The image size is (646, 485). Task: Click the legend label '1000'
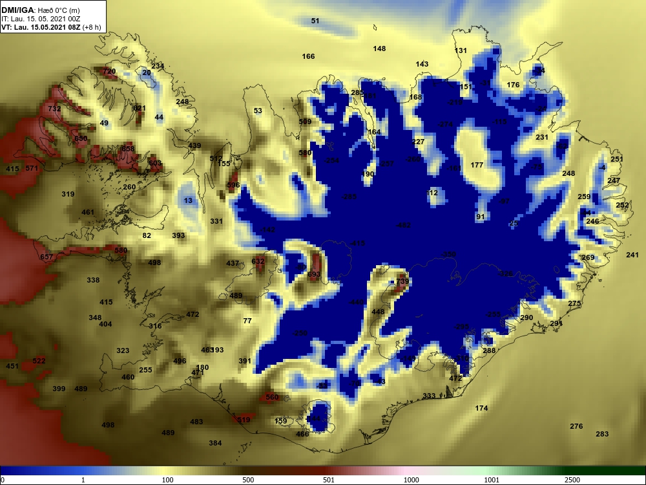[411, 480]
